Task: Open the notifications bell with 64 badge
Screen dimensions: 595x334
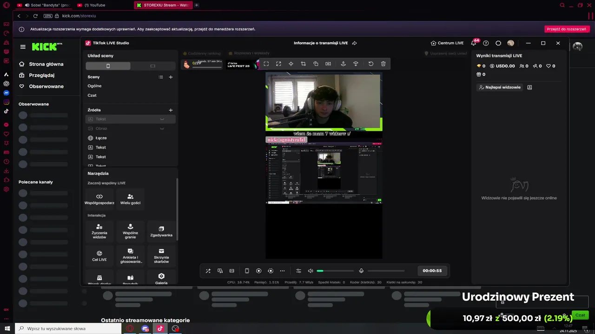Action: 474,43
